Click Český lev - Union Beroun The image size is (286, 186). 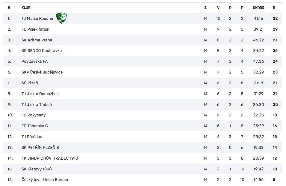pyautogui.click(x=45, y=180)
